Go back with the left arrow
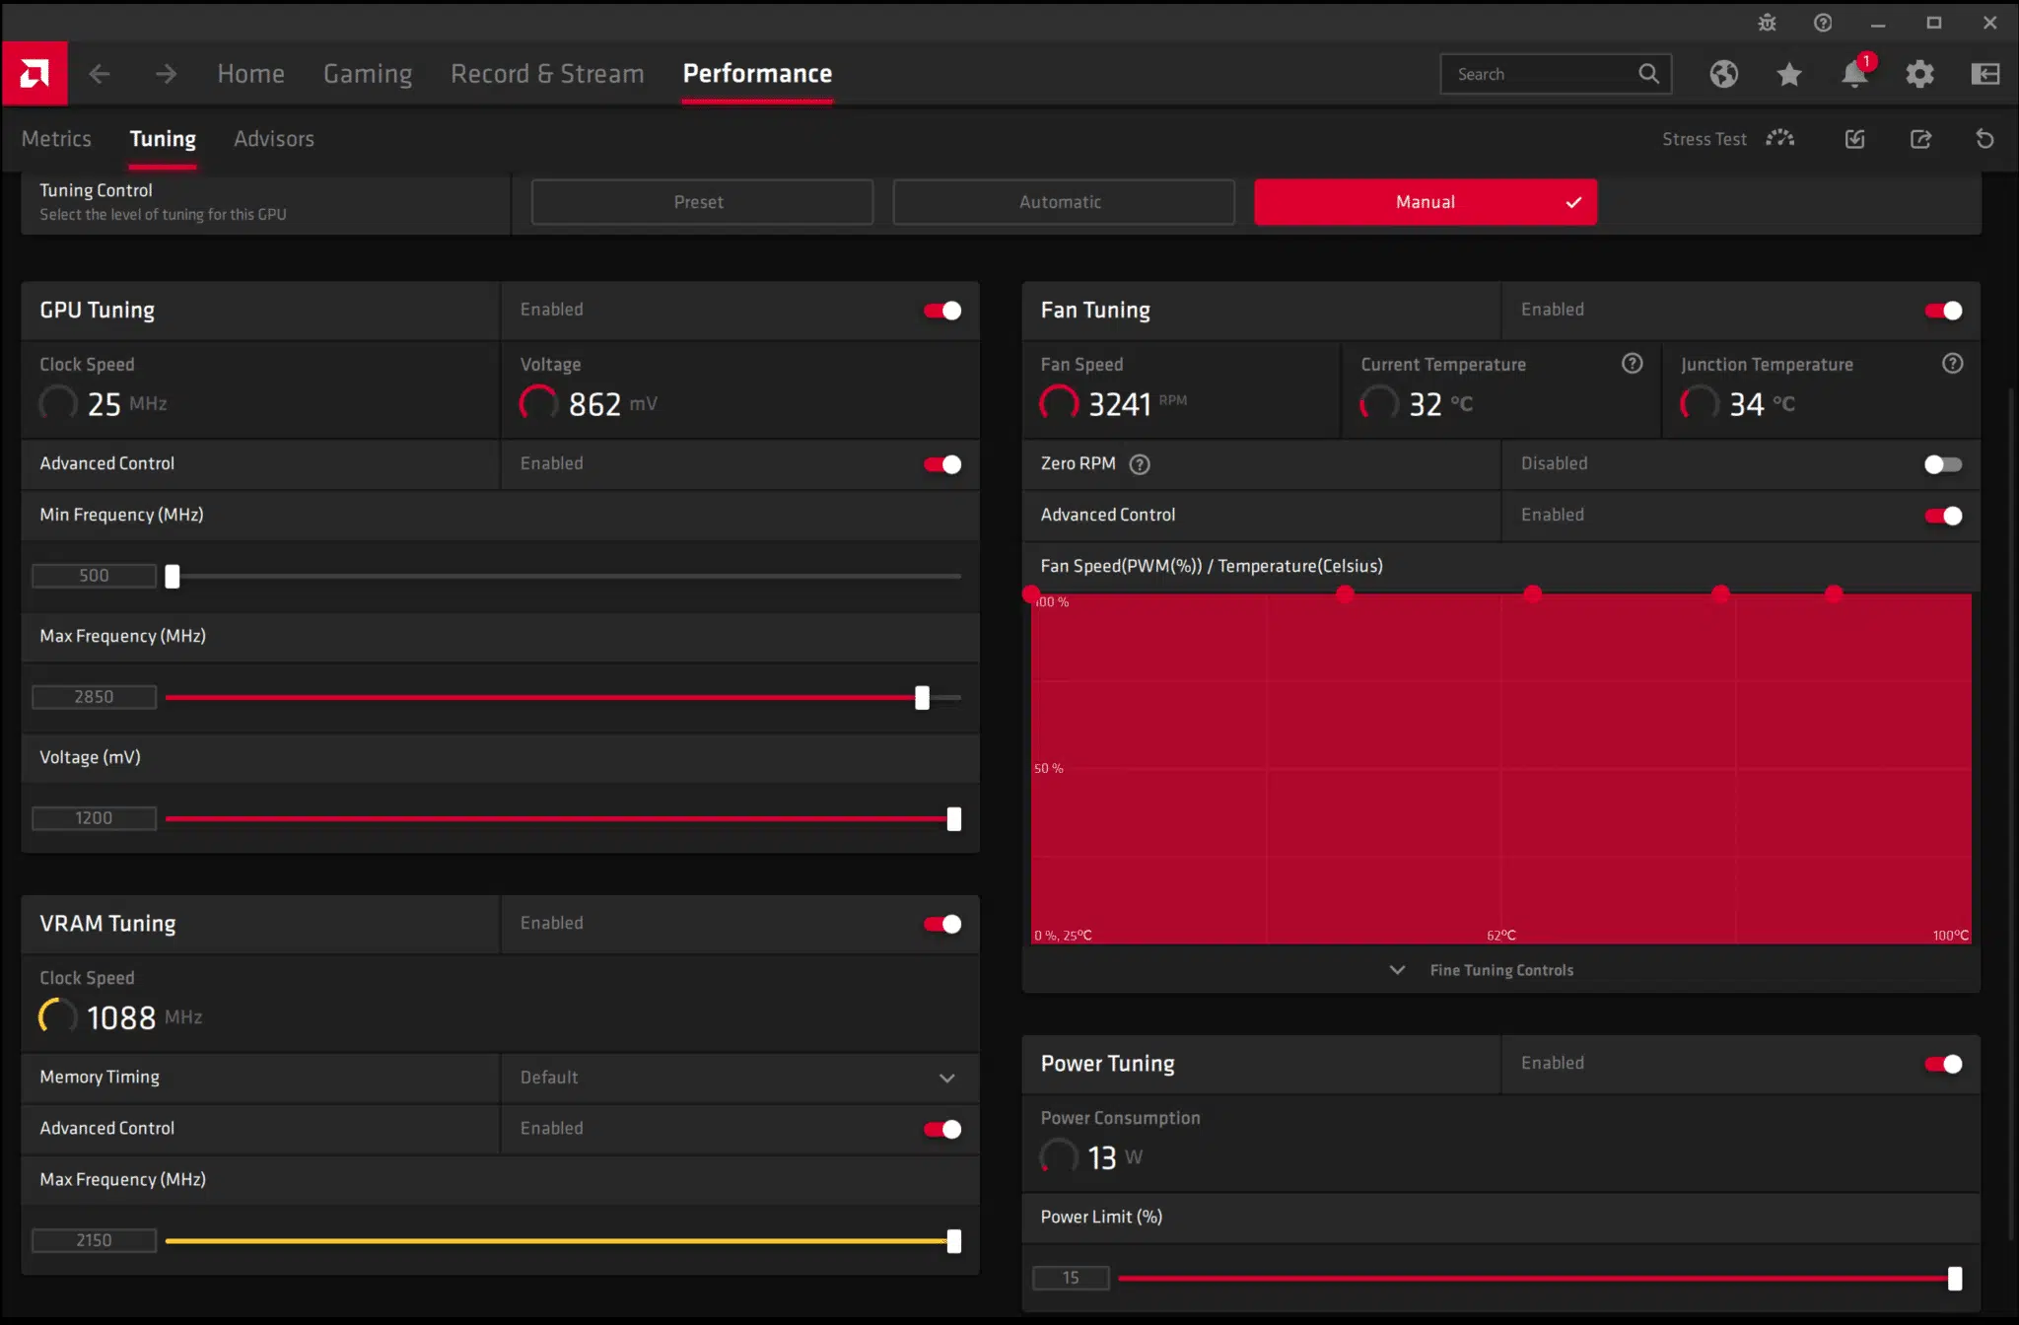2019x1325 pixels. [x=100, y=74]
